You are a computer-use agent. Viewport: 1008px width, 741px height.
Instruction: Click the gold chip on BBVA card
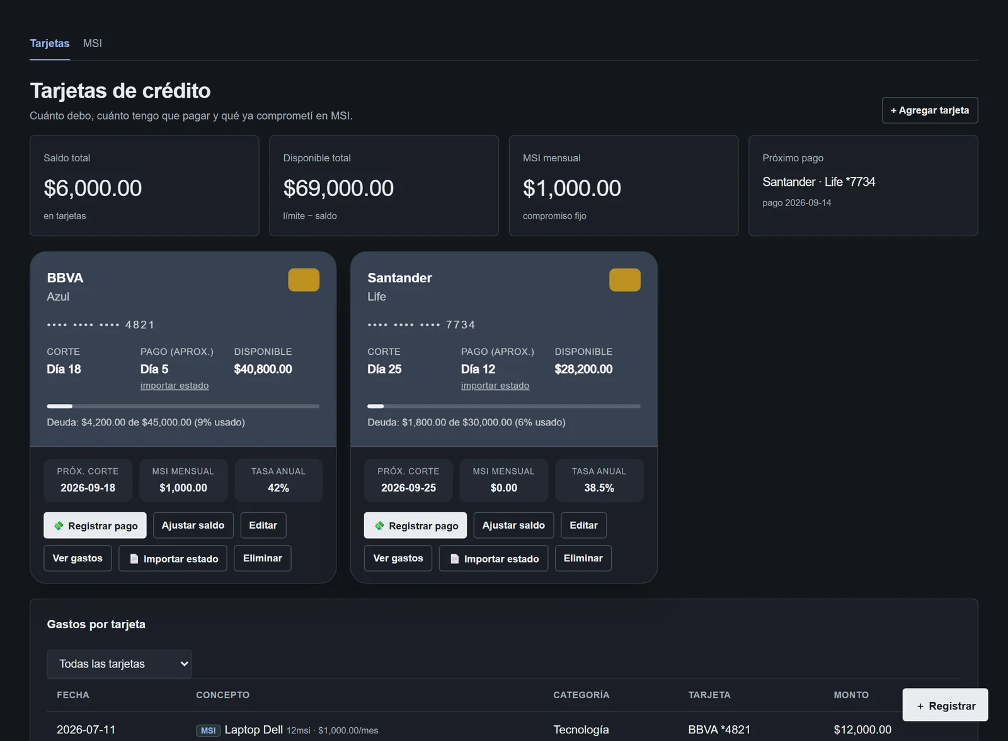(x=304, y=280)
